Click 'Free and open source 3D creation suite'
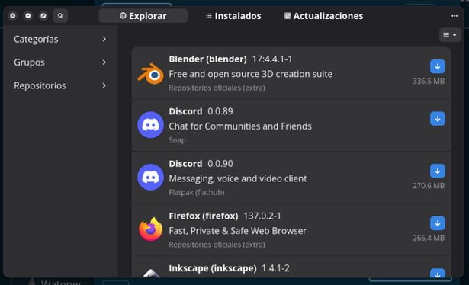This screenshot has width=469, height=285. tap(250, 74)
